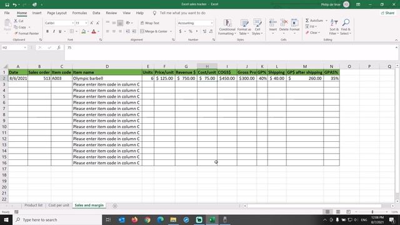This screenshot has height=225, width=400.
Task: Adjust the zoom slider
Action: 372,212
